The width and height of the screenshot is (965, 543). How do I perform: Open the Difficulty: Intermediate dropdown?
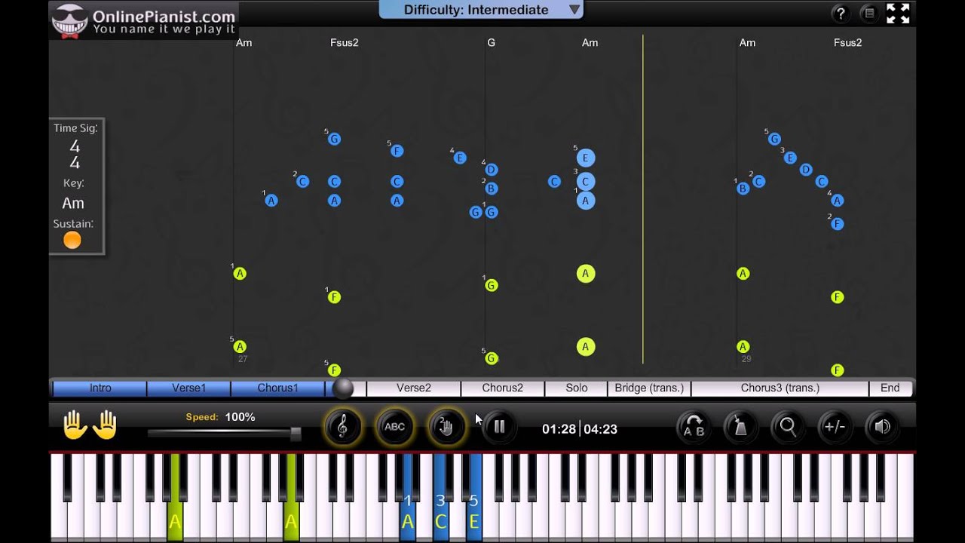pos(481,10)
